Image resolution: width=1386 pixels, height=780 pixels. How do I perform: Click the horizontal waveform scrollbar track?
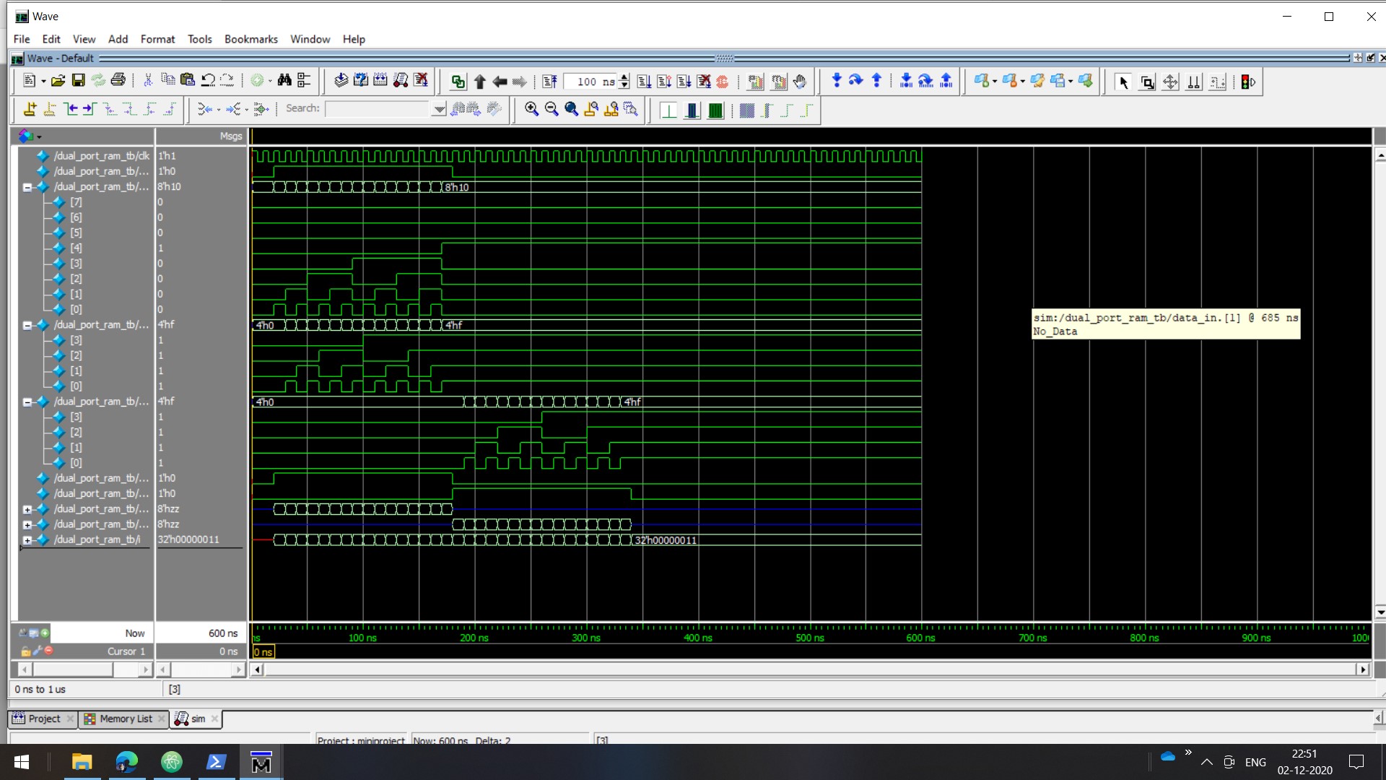pos(808,669)
